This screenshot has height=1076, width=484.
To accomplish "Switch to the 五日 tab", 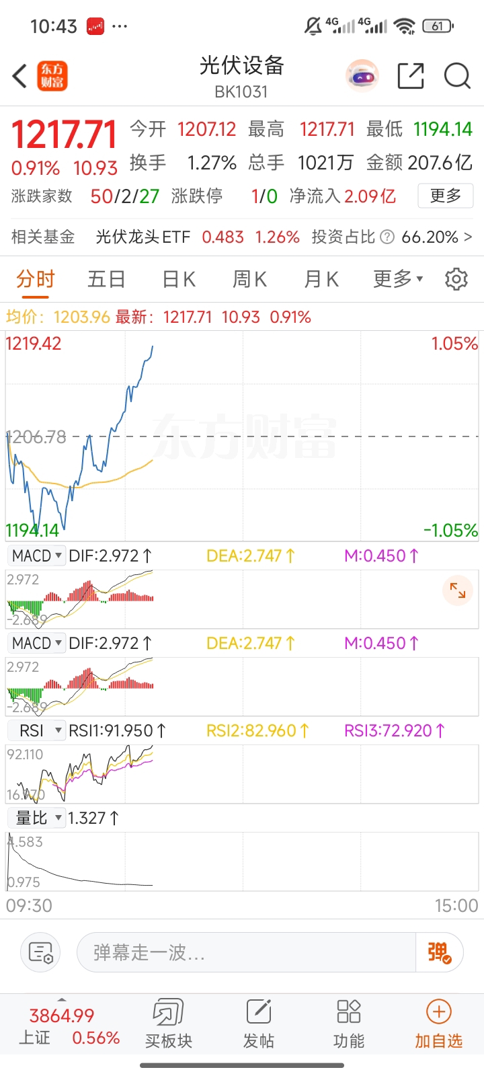I will 106,278.
